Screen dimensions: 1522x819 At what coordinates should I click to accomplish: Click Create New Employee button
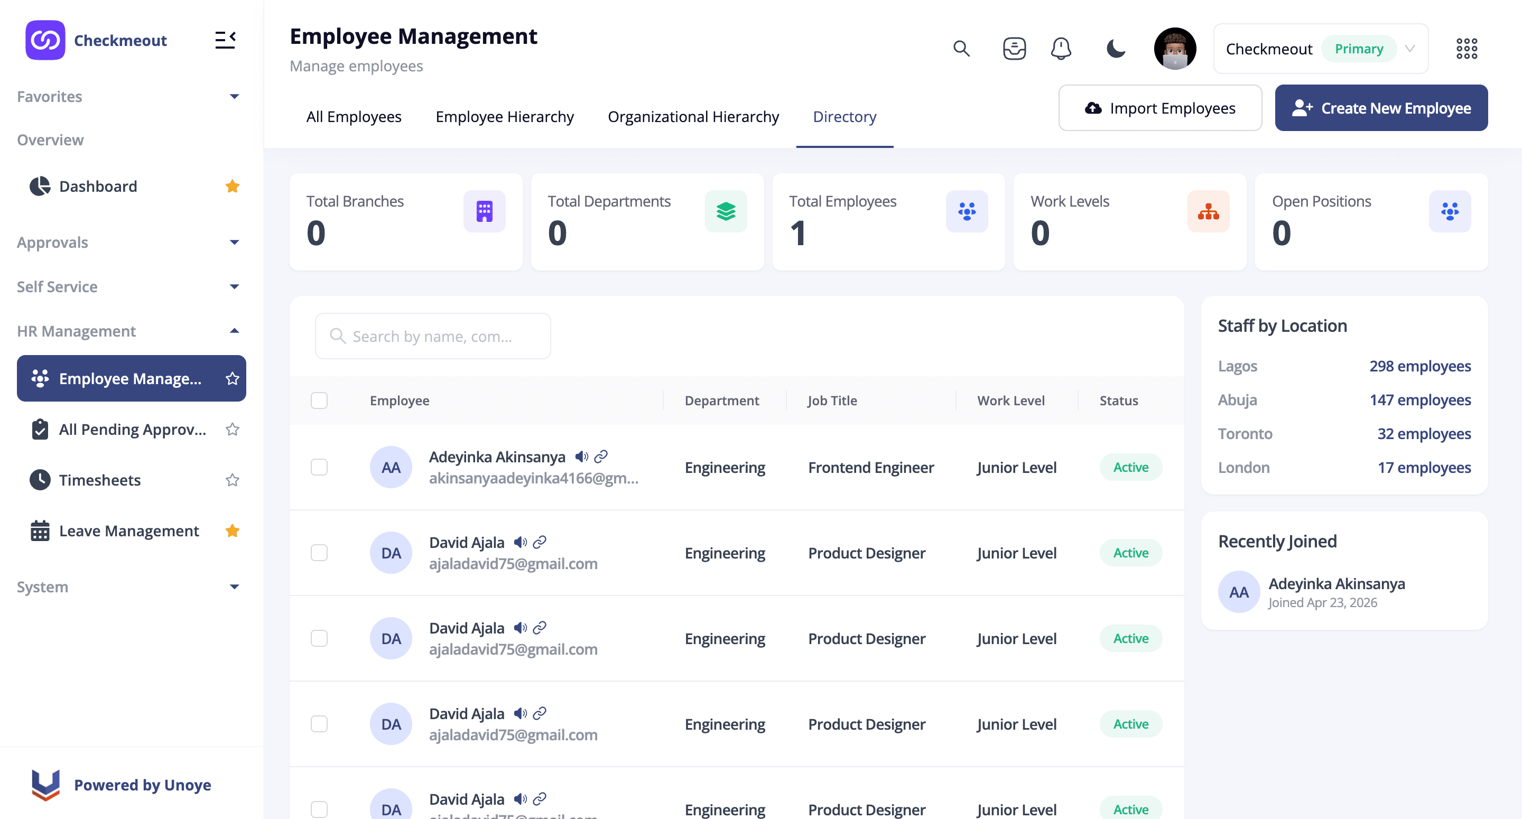1381,108
